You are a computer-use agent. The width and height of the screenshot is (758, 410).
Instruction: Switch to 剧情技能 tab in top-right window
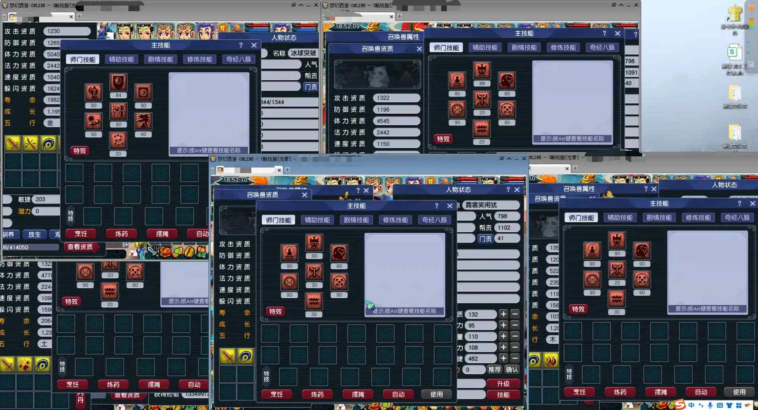(x=524, y=47)
